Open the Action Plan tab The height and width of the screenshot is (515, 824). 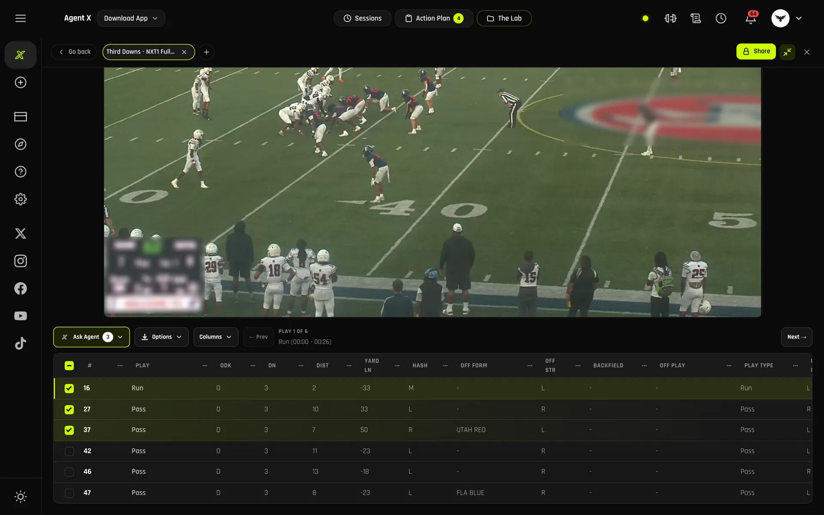[434, 18]
